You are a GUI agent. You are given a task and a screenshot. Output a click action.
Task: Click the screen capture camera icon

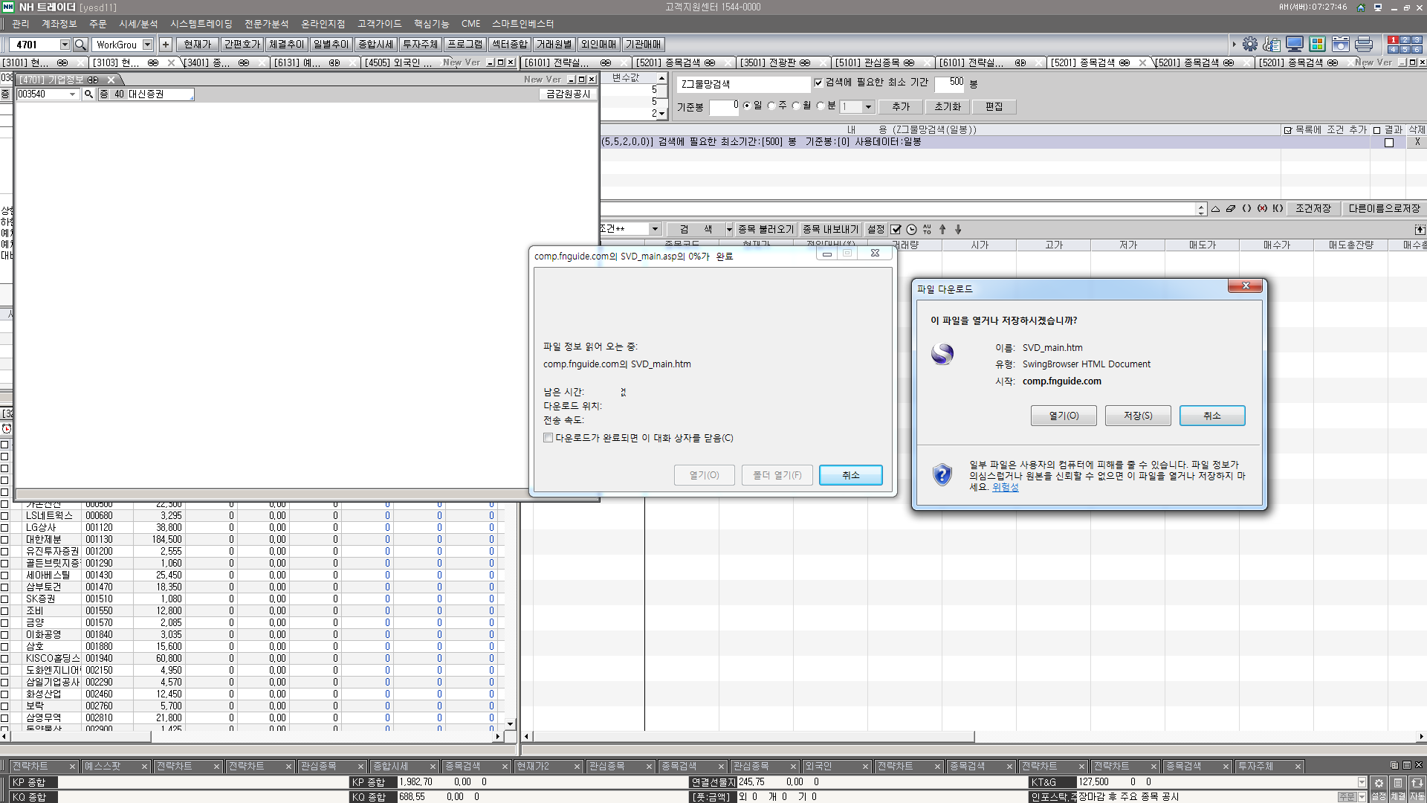[x=1341, y=45]
